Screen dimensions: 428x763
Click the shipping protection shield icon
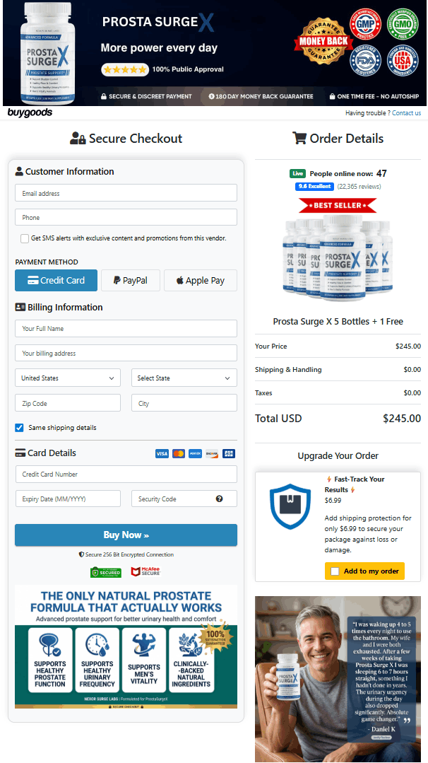point(290,506)
